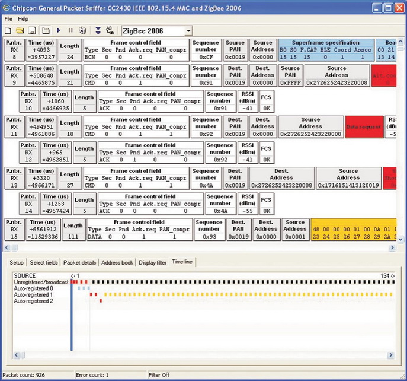Clear captured packets with the trash icon
407x381 pixels.
tap(82, 30)
